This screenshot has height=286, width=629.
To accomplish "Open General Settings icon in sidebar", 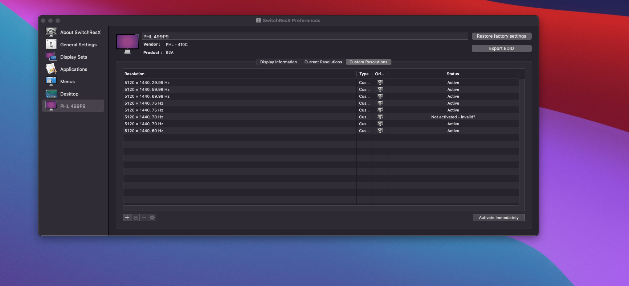I will click(51, 45).
